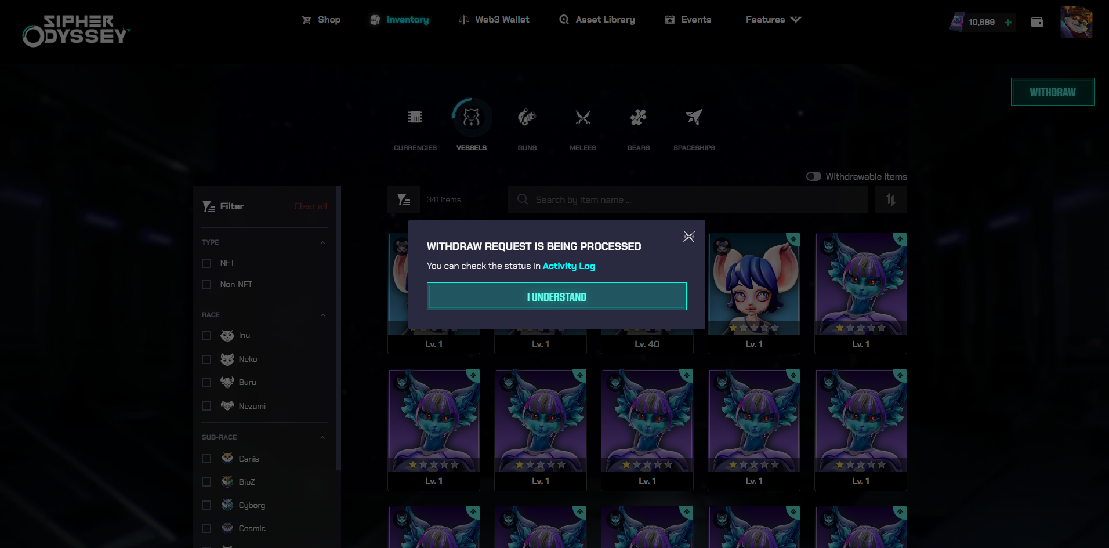Select the Guns category icon
The image size is (1109, 548).
(527, 117)
